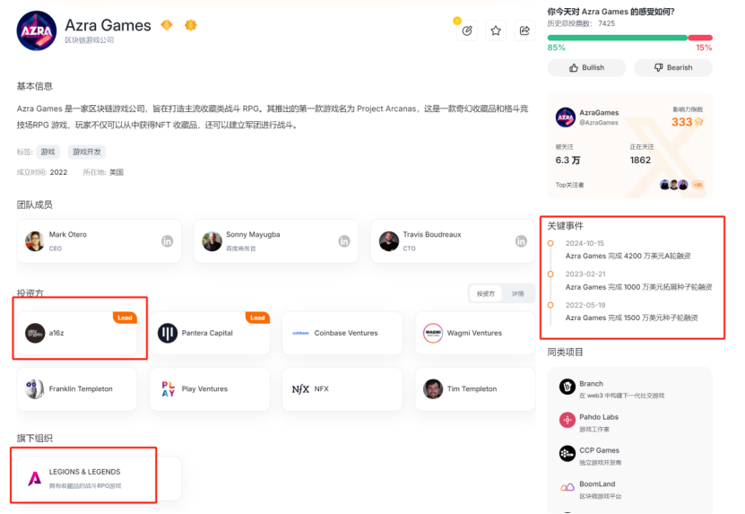Click the AzraGames Twitter avatar
The image size is (745, 514).
click(x=566, y=118)
